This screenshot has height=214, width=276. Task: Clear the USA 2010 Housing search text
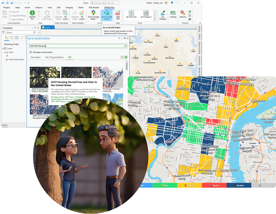125,46
